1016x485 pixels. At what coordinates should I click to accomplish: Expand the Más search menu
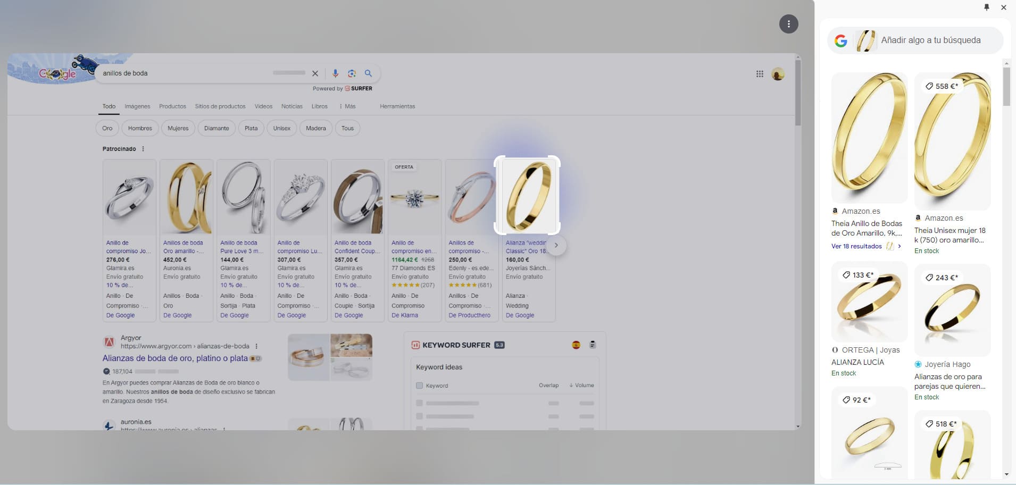pos(347,106)
